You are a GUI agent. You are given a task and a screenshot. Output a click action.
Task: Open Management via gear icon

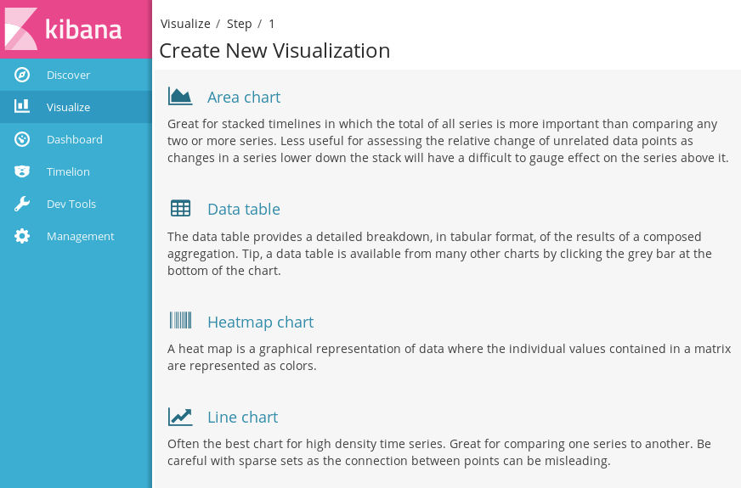click(x=22, y=236)
